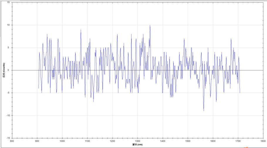The image size is (267, 148).
Task: Click the spectrum peak near 1485 nm
Action: (x=184, y=39)
